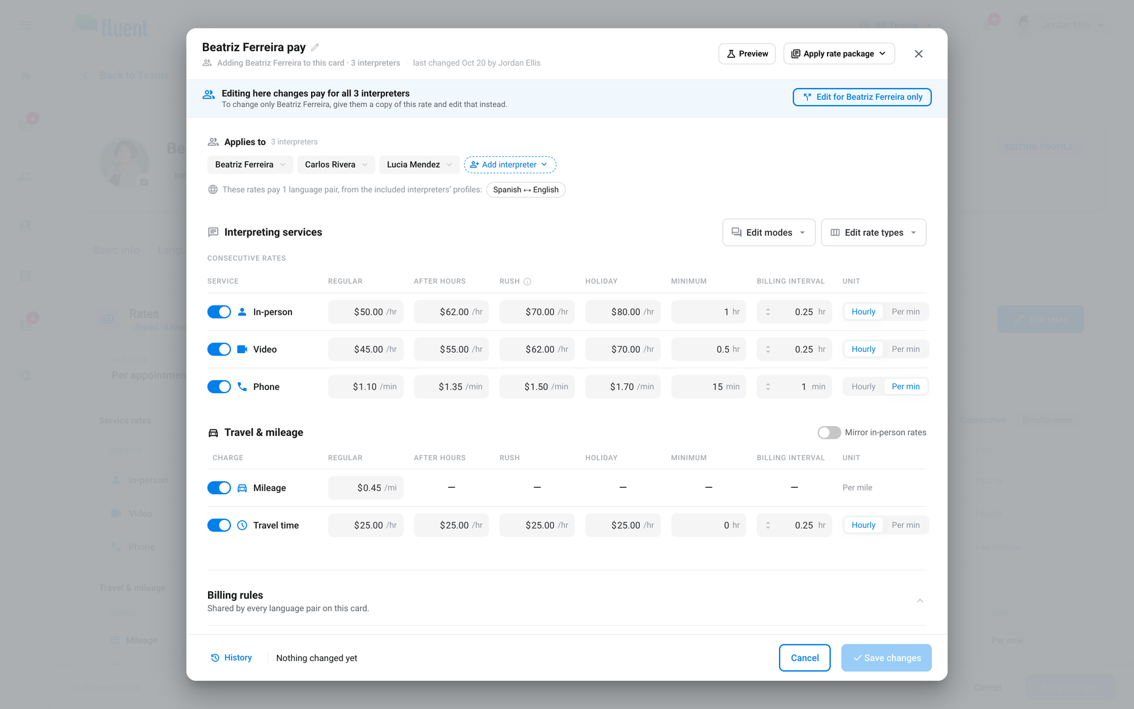Collapse the Billing rules section chevron
The height and width of the screenshot is (709, 1134).
click(x=920, y=601)
